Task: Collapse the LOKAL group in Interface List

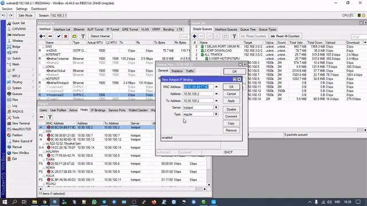Action: pos(44,67)
